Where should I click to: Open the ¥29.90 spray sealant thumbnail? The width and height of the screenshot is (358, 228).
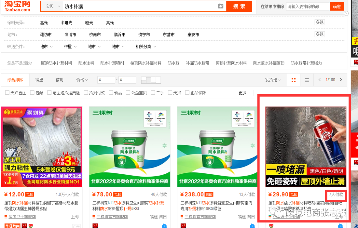click(x=306, y=147)
